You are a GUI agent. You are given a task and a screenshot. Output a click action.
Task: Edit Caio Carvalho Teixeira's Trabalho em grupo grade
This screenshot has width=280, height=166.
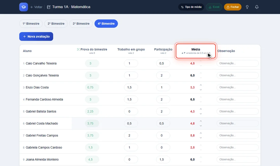(131, 63)
